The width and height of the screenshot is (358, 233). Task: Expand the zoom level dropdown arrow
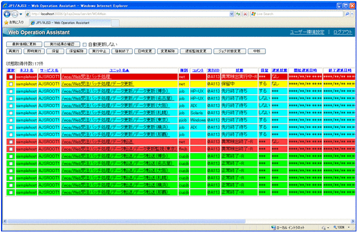point(349,228)
